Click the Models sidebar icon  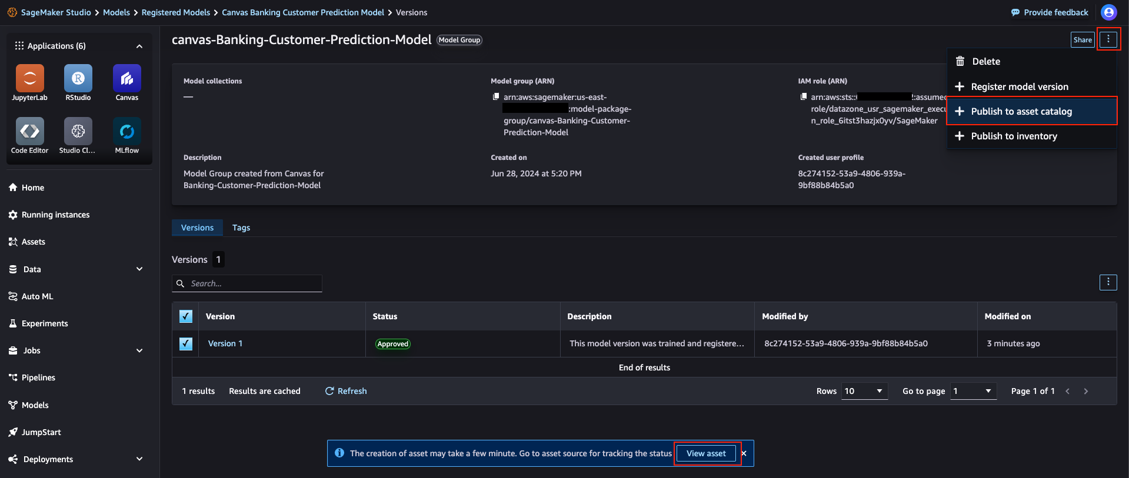[13, 405]
